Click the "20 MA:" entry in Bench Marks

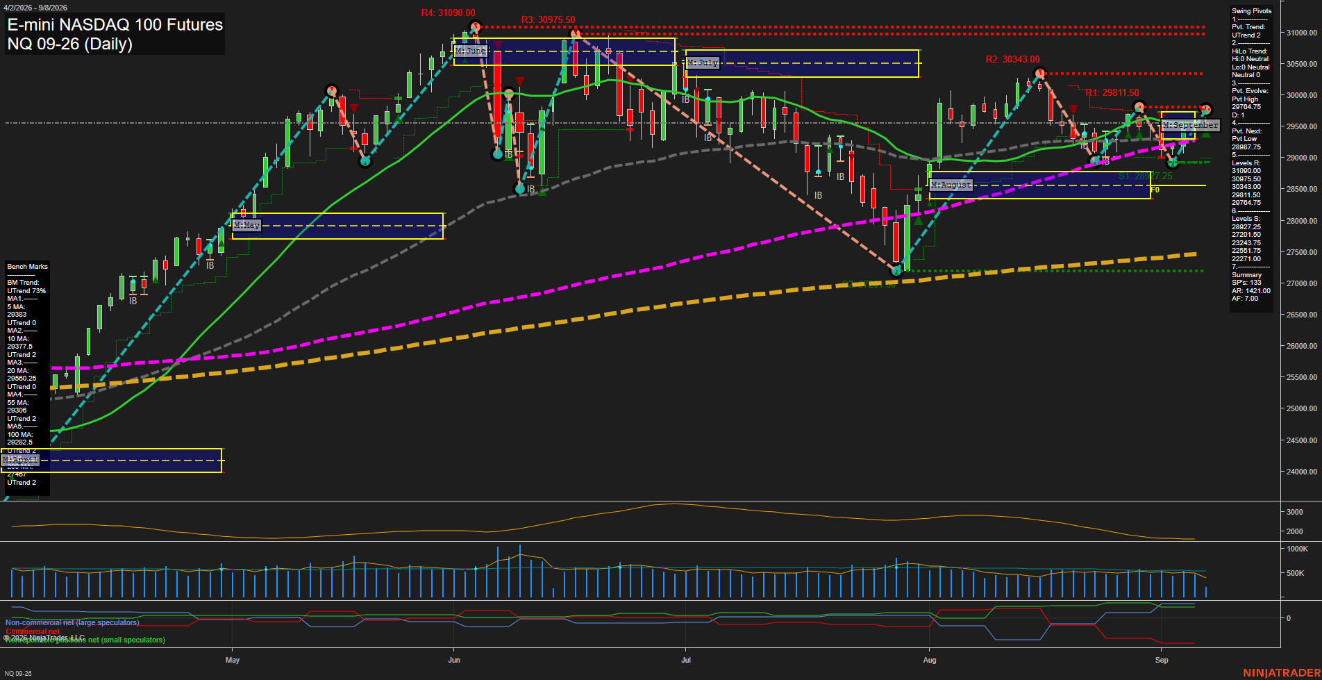17,371
